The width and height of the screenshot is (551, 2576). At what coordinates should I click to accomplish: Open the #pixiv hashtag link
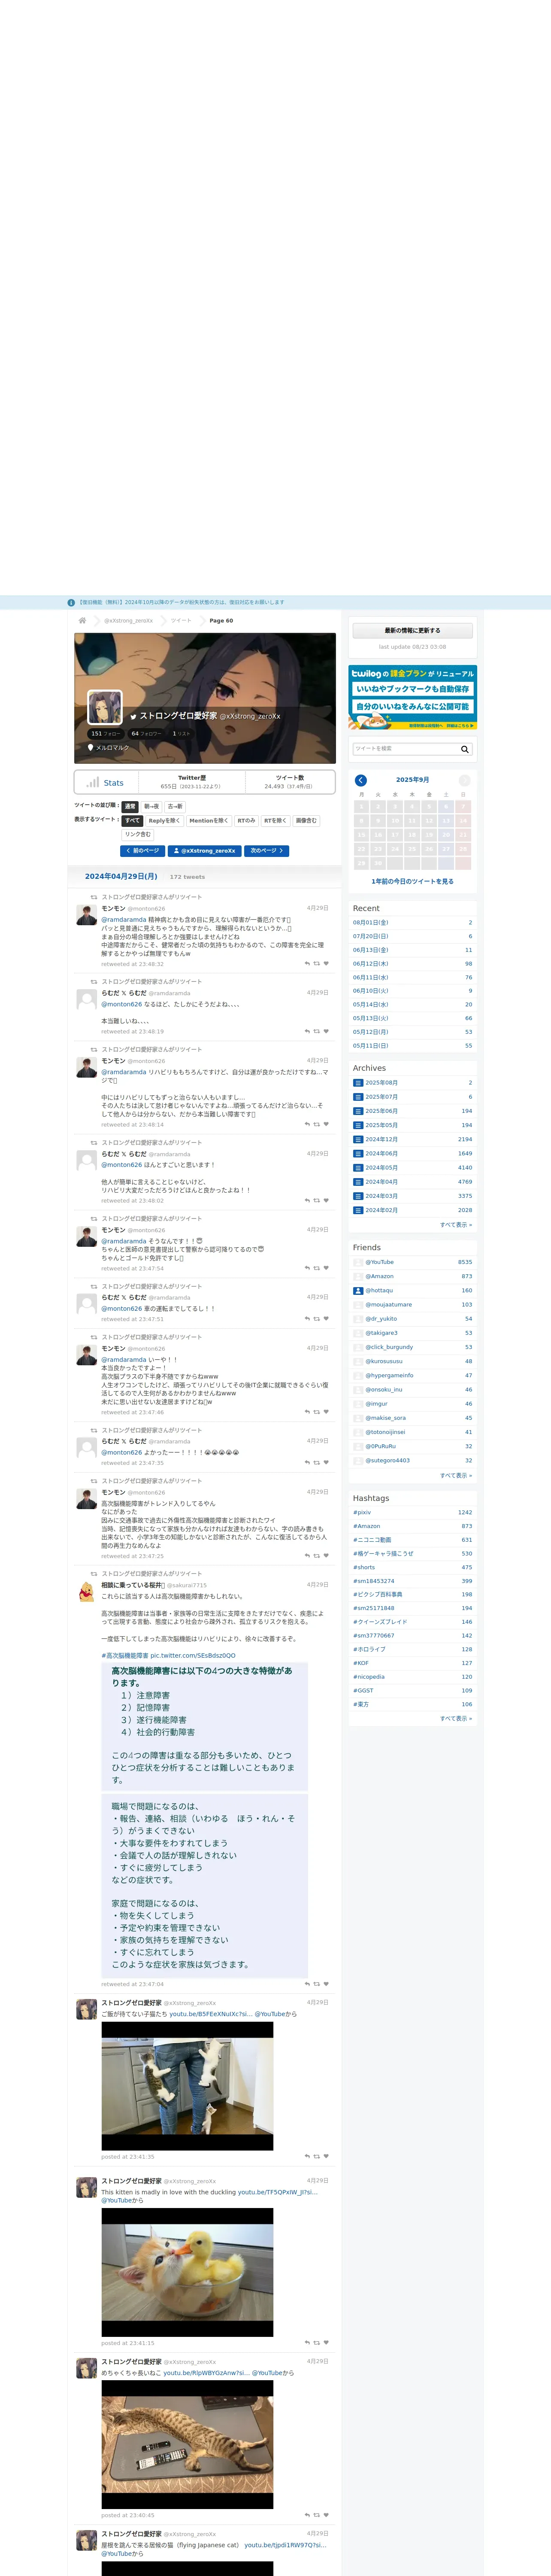tap(362, 1512)
